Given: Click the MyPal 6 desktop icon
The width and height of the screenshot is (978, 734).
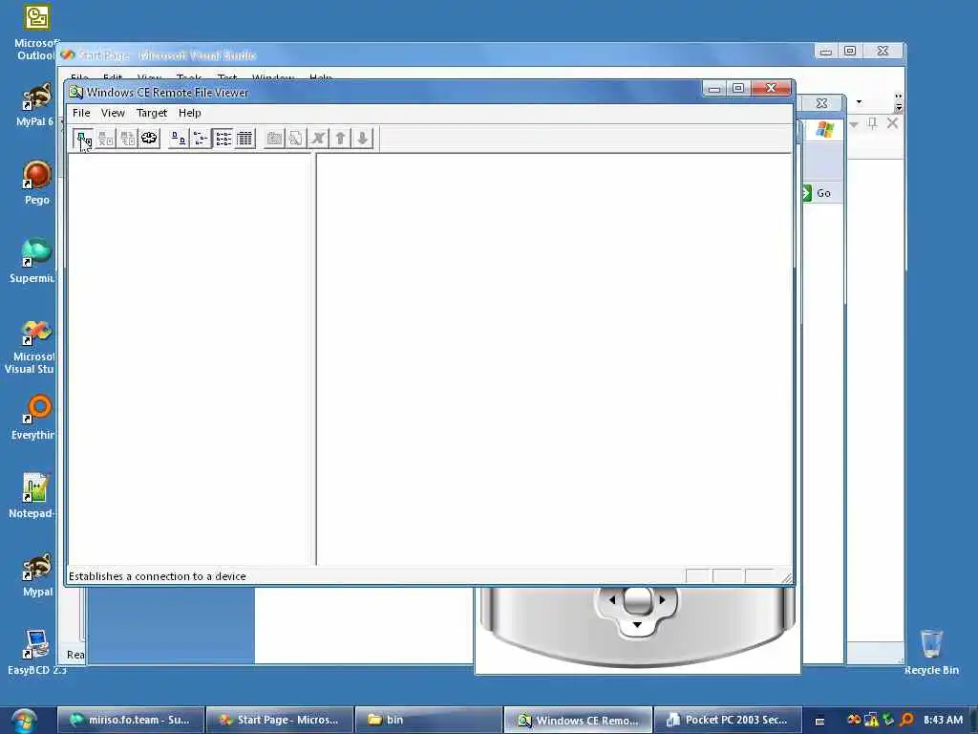Looking at the screenshot, I should [x=36, y=104].
